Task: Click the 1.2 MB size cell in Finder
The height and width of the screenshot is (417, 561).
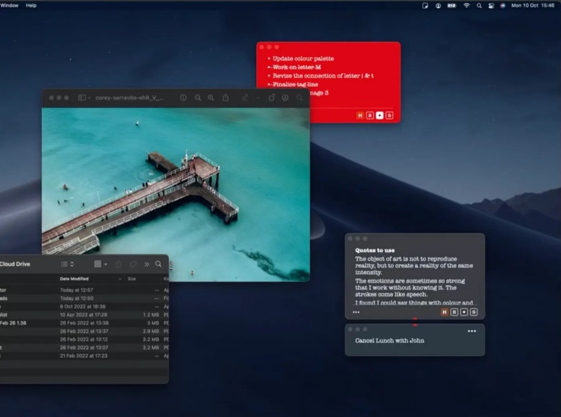Action: pos(151,315)
